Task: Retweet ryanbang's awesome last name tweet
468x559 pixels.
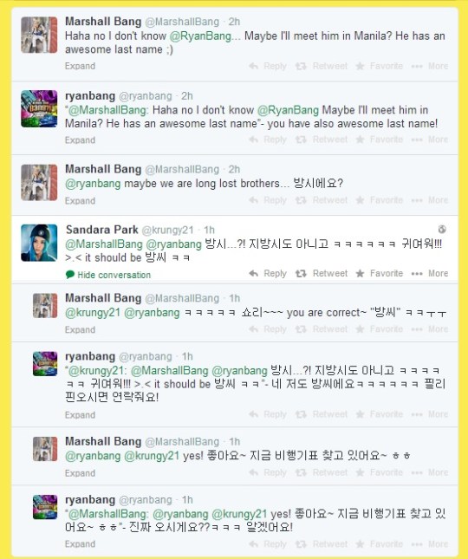Action: click(322, 140)
